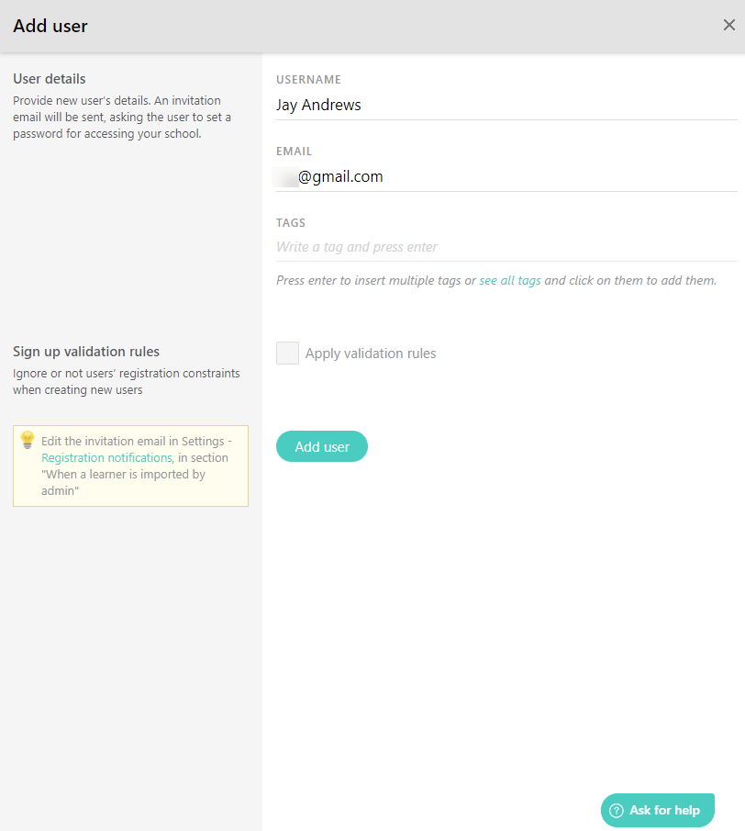Open the see all tags link
Viewport: 745px width, 831px height.
point(509,280)
